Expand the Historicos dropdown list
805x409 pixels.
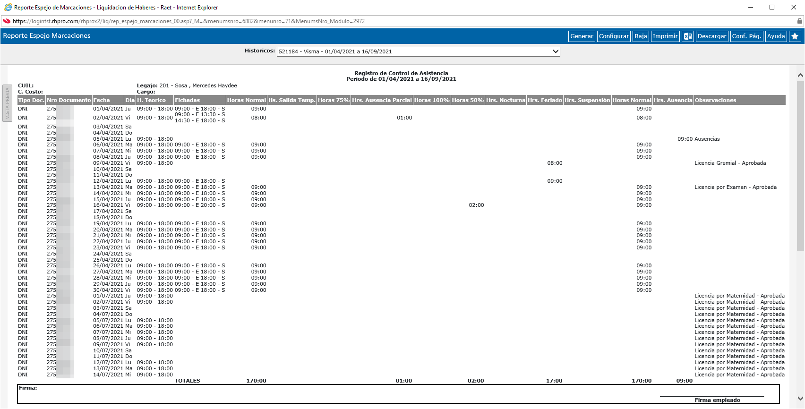418,51
